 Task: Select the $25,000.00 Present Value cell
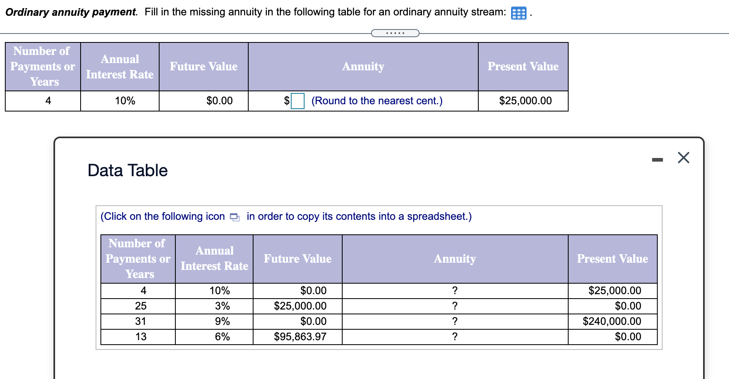524,101
